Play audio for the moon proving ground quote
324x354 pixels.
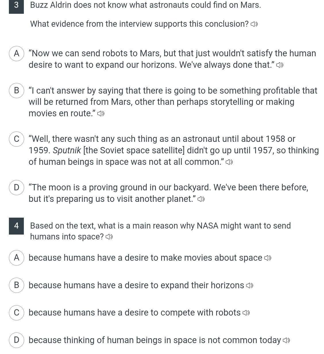pos(201,199)
